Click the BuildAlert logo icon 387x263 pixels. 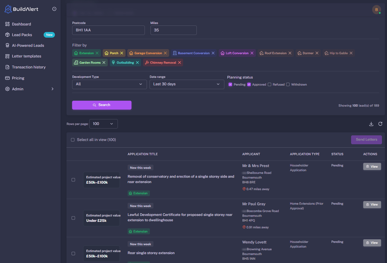[8, 9]
